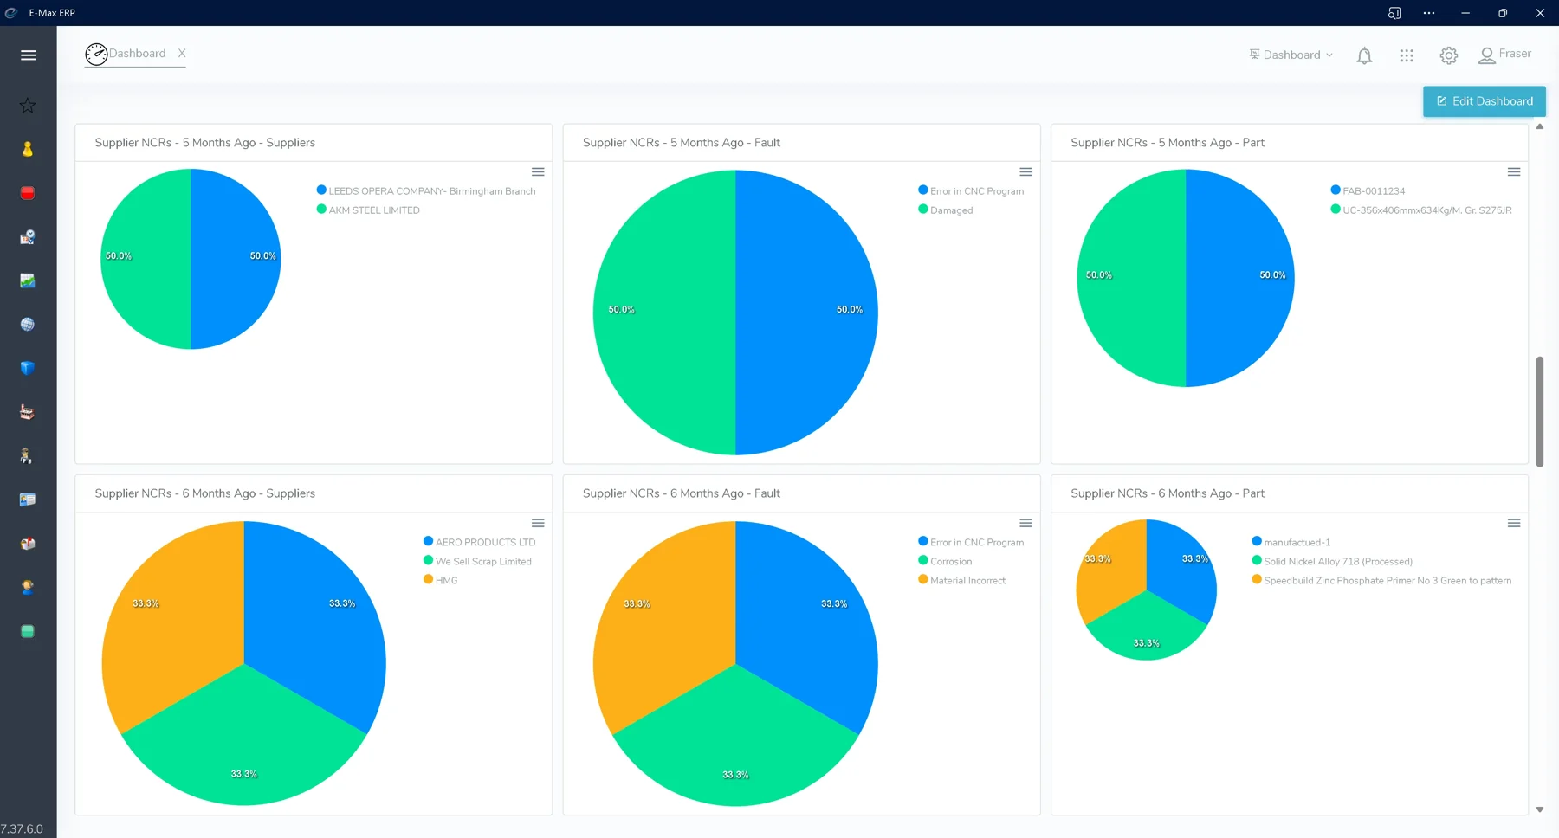Click the 7.37.6.0 version label

(x=22, y=828)
